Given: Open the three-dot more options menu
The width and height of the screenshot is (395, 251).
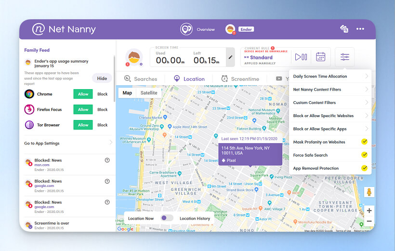Looking at the screenshot, I should click(360, 29).
